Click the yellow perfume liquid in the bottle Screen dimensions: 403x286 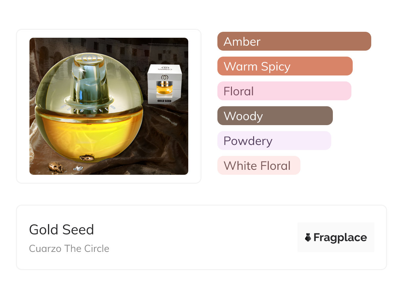pos(89,132)
